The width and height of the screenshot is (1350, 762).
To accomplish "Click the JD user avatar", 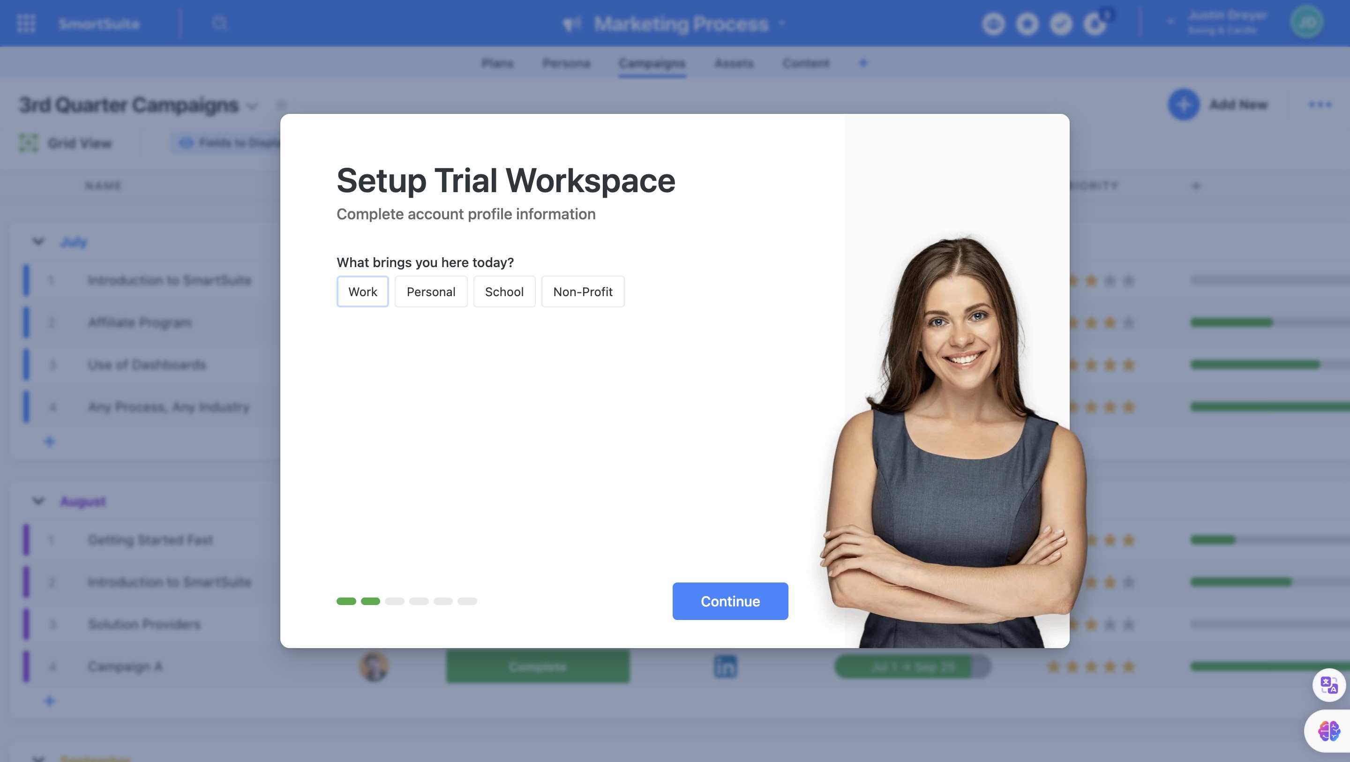I will click(x=1306, y=22).
